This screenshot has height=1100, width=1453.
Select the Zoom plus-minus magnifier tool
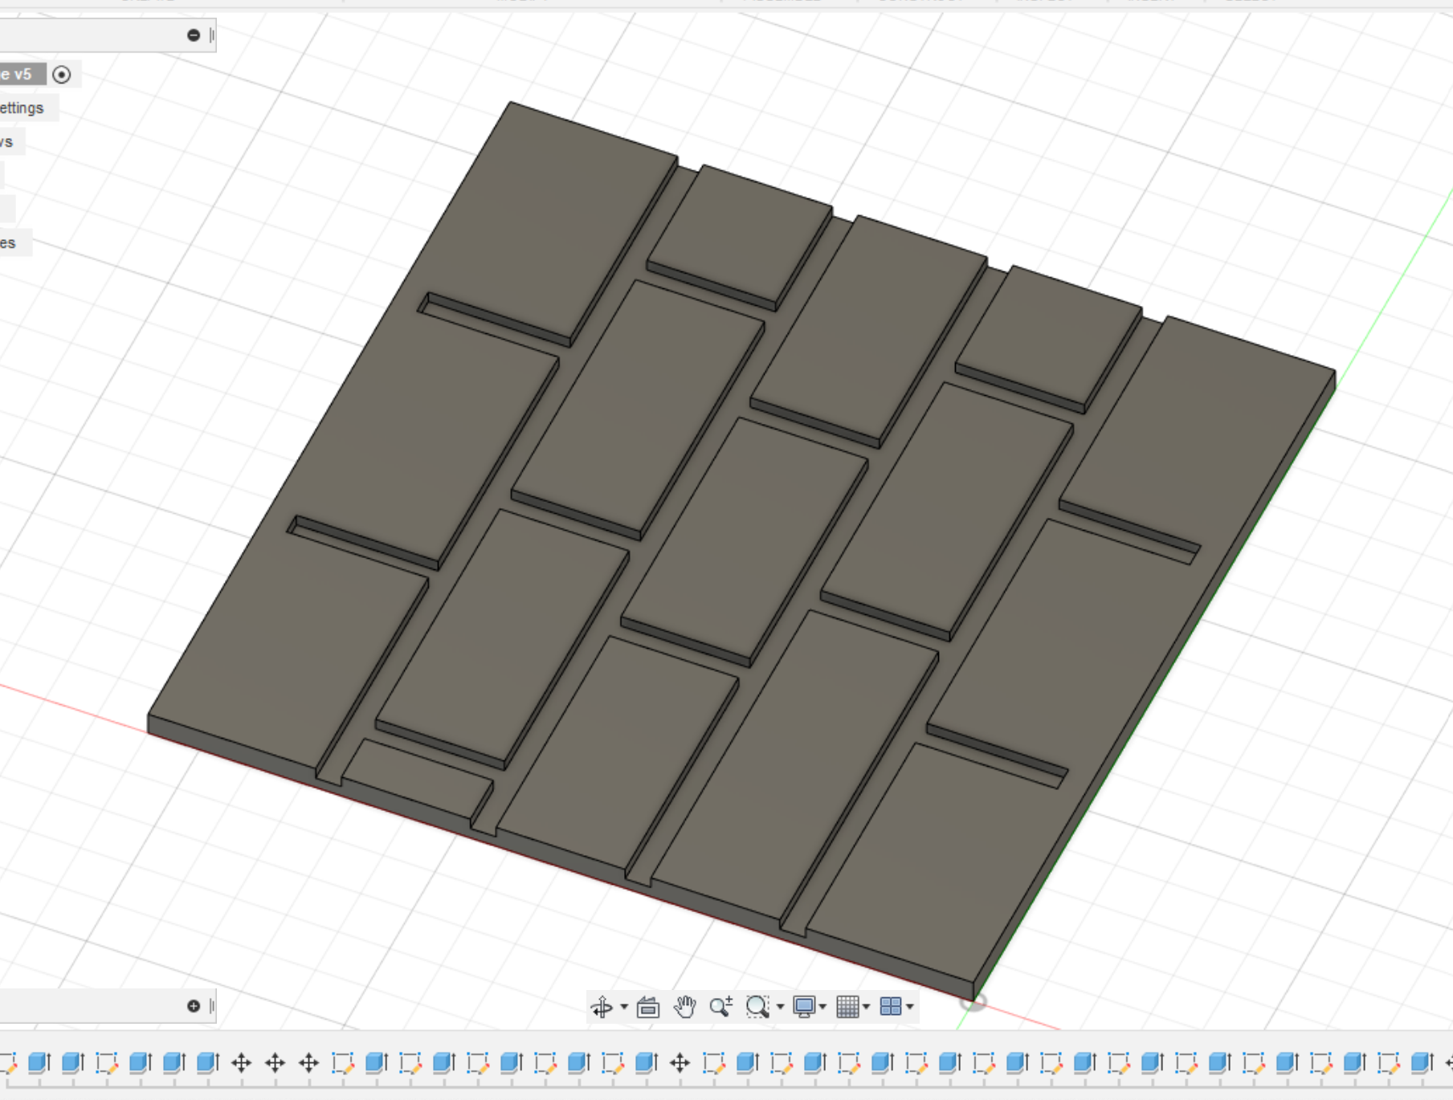(x=720, y=1007)
